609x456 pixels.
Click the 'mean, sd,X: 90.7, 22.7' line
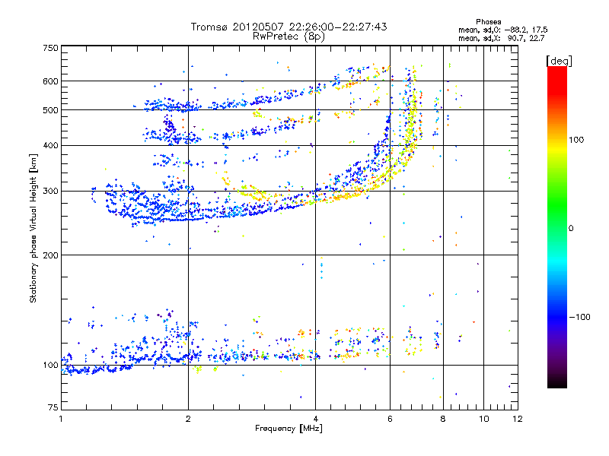[x=502, y=38]
